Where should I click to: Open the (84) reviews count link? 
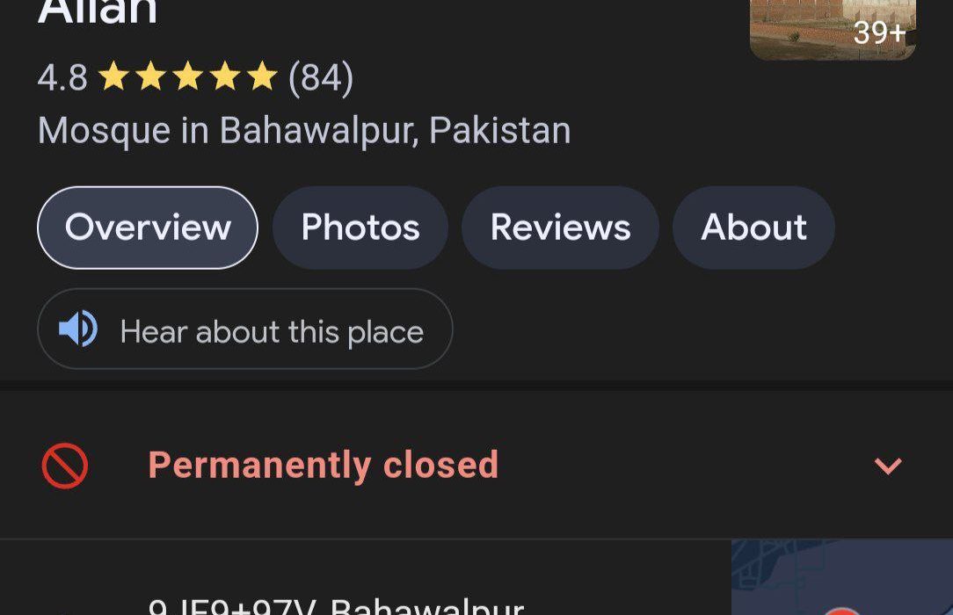click(x=321, y=77)
